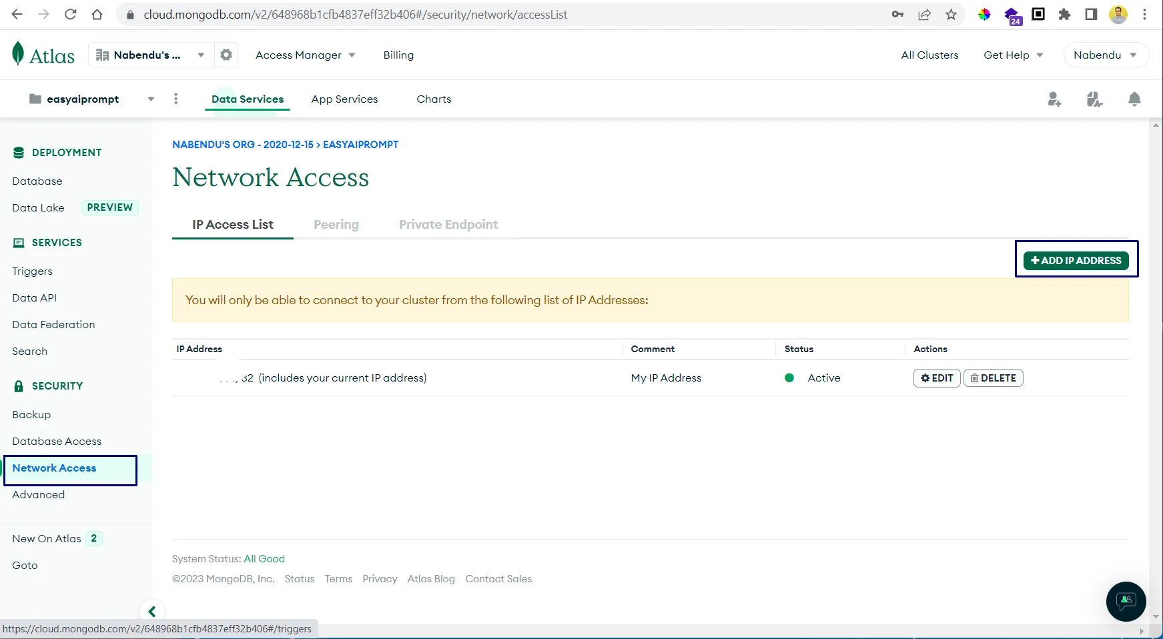Open browser home page

pos(97,14)
